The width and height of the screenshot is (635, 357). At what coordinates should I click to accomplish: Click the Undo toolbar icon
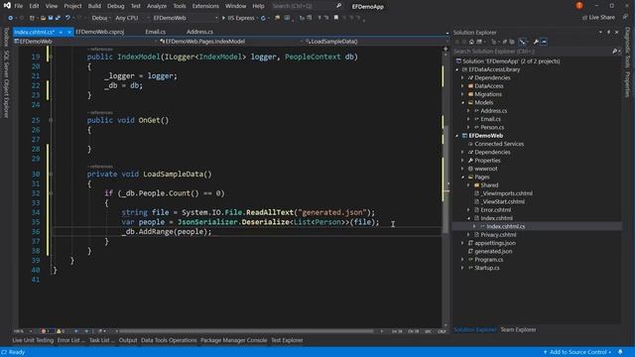coord(67,18)
